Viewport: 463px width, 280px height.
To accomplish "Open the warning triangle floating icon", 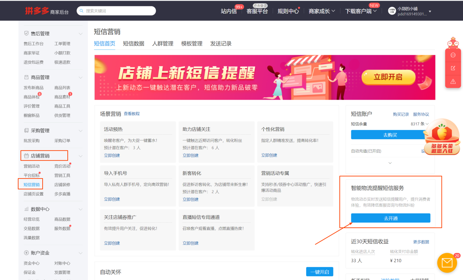I will [x=453, y=81].
